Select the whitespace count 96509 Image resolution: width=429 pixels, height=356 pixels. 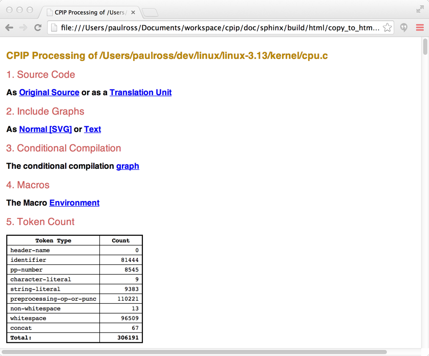(x=121, y=318)
